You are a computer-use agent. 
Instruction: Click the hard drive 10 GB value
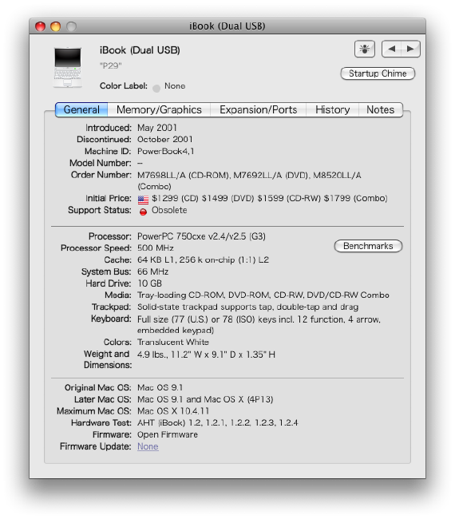click(149, 283)
